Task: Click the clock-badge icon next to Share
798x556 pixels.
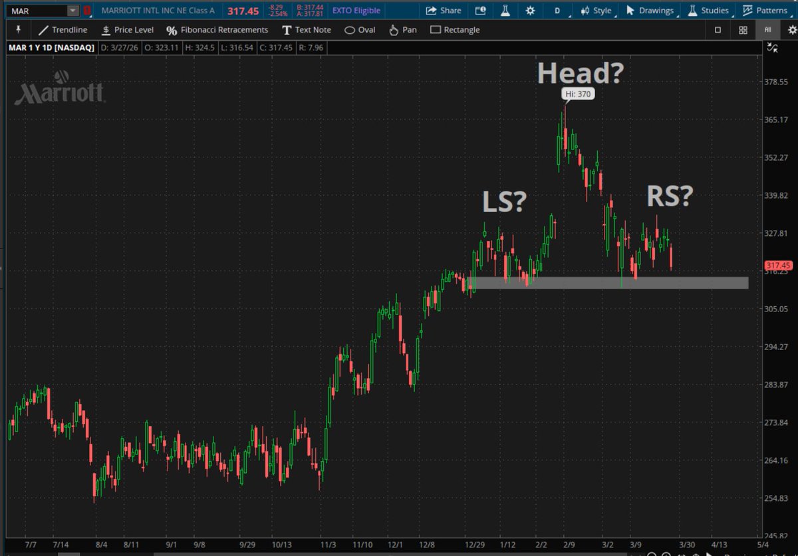Action: click(x=481, y=11)
